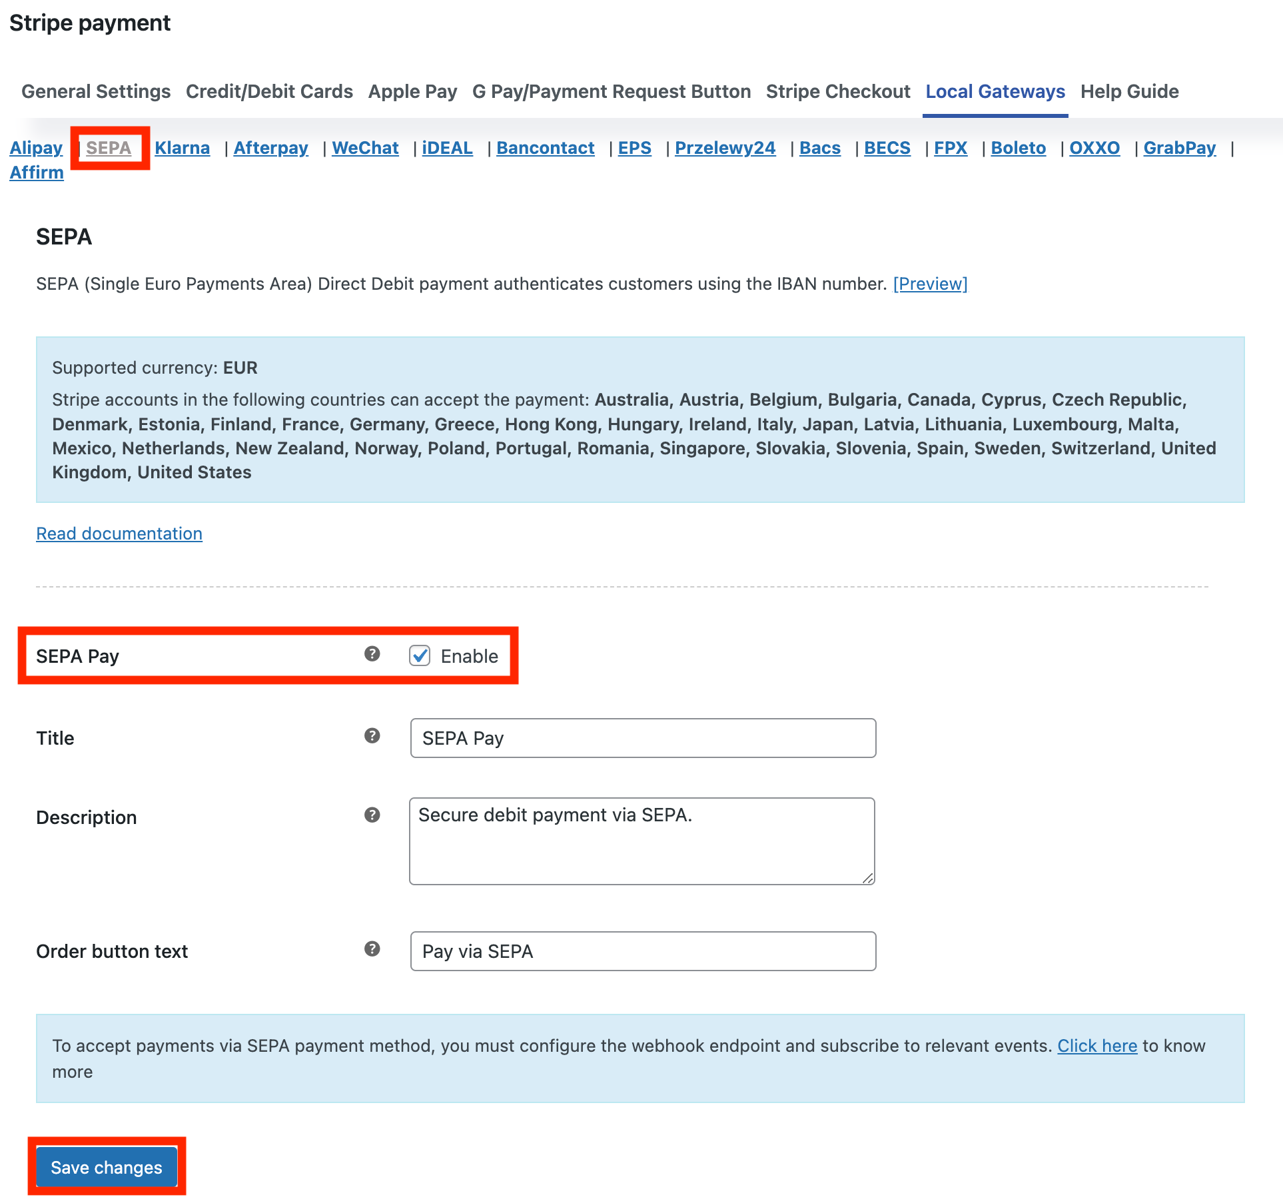Image resolution: width=1283 pixels, height=1203 pixels.
Task: Open the Read documentation link
Action: [119, 533]
